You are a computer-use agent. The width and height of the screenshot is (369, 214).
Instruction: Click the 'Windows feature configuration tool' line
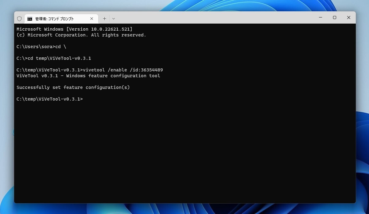pos(88,76)
